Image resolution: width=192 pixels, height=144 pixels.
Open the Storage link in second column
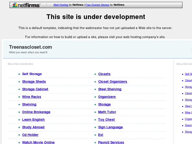(104, 104)
